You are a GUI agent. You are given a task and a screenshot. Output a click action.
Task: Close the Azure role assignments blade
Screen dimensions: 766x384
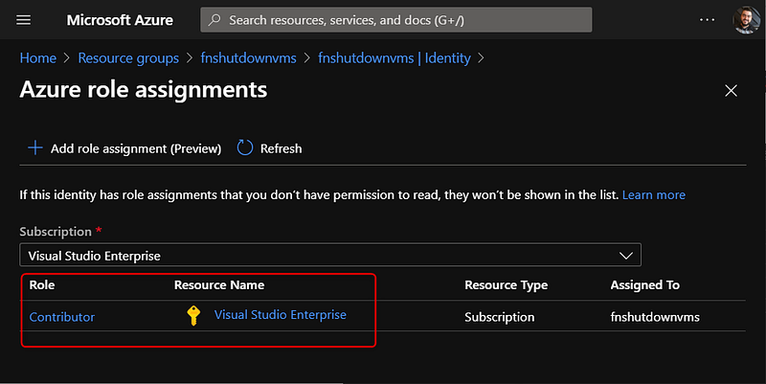point(731,91)
